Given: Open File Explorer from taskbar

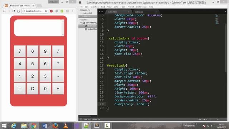Looking at the screenshot, I should tap(24, 126).
